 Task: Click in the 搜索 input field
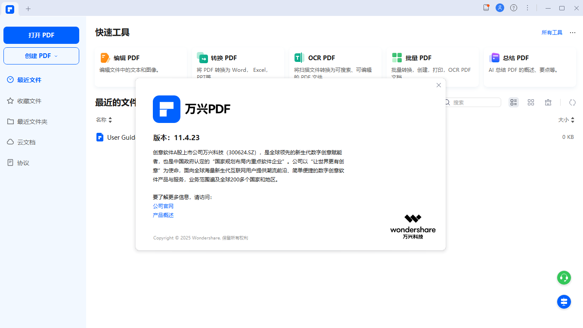(x=474, y=102)
